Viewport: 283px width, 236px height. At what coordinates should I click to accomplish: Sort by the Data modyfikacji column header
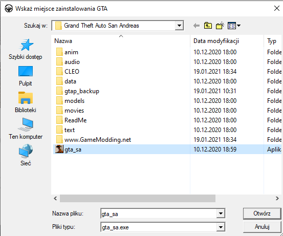(227, 41)
